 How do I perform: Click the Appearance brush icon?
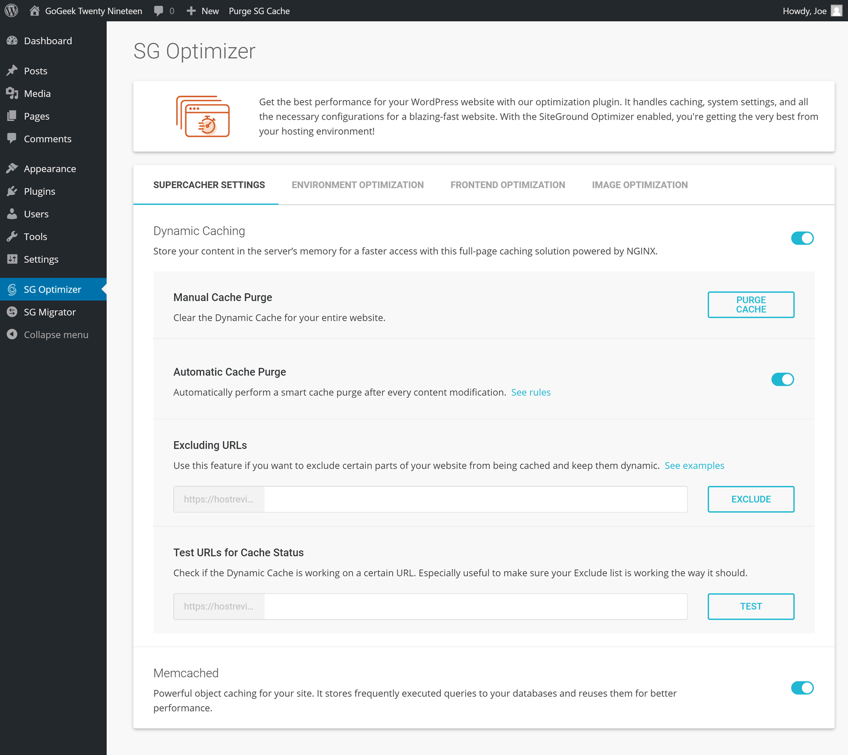[12, 168]
